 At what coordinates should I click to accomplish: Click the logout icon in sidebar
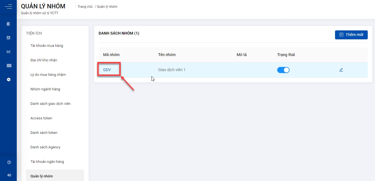pos(9,175)
